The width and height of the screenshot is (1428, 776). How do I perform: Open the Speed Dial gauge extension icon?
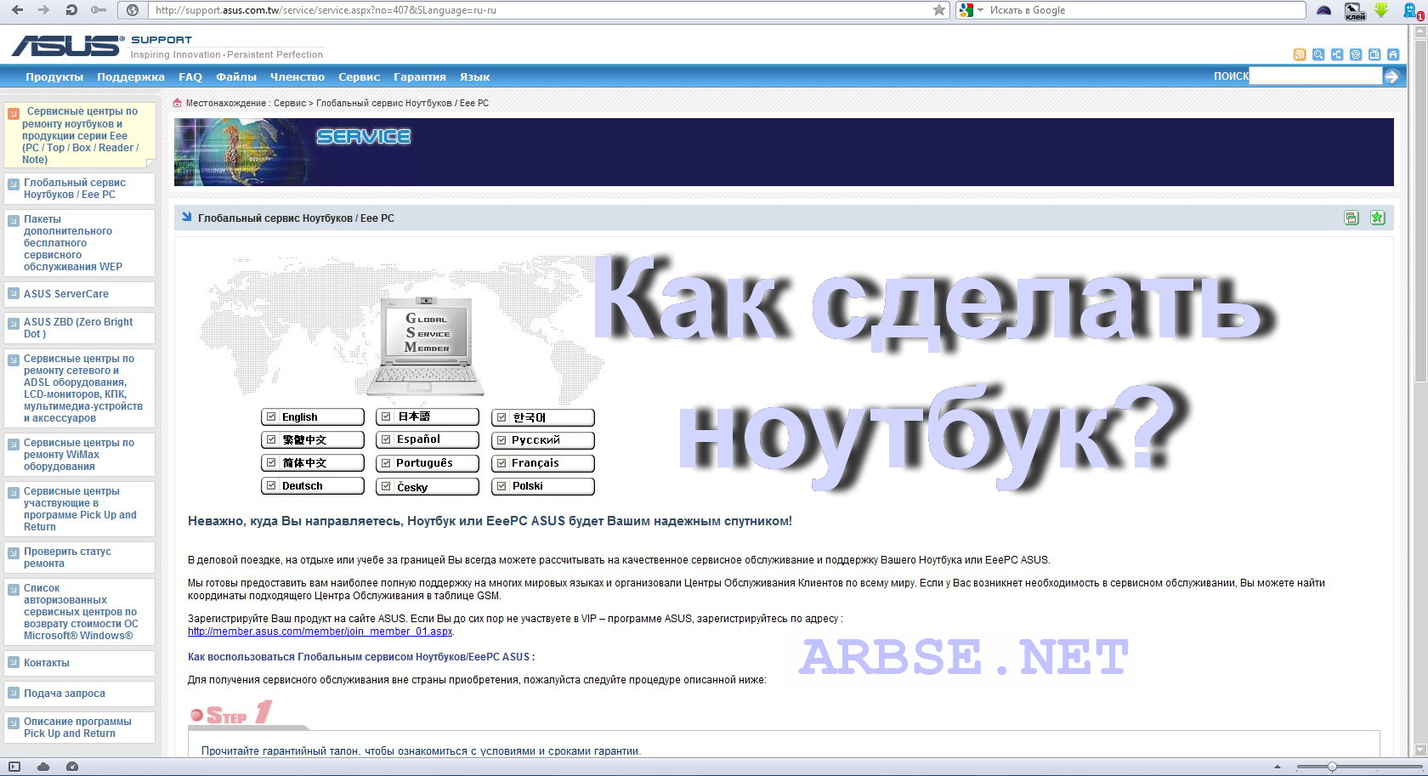coord(1324,10)
